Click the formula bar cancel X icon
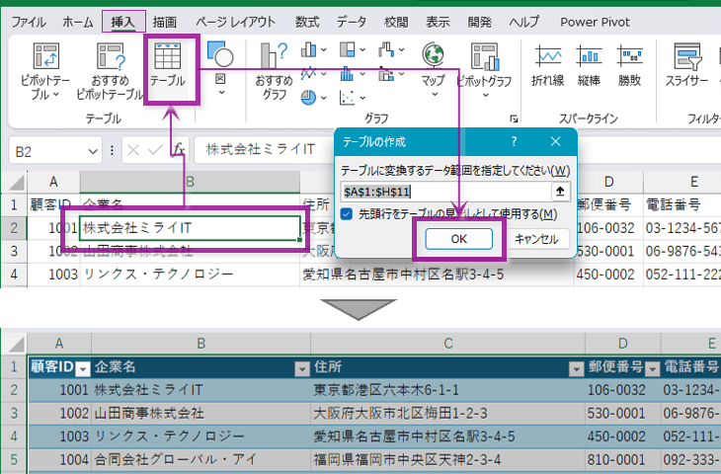The height and width of the screenshot is (474, 721). (x=133, y=150)
